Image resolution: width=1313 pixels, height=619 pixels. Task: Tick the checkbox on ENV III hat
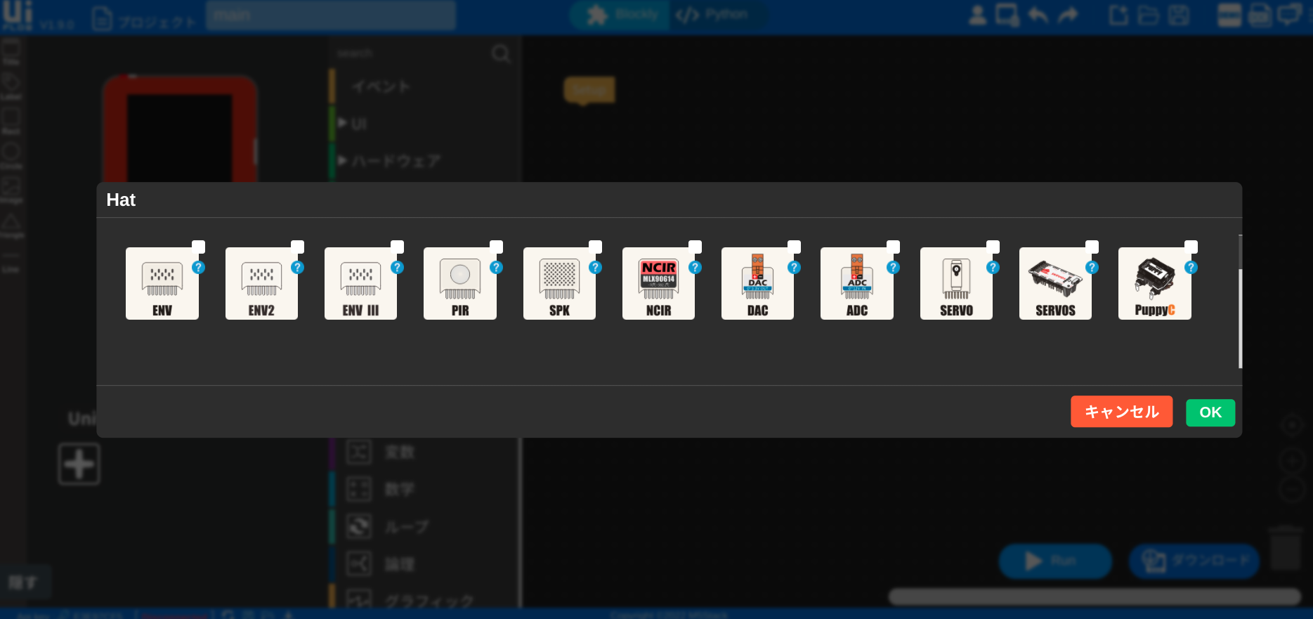tap(398, 247)
